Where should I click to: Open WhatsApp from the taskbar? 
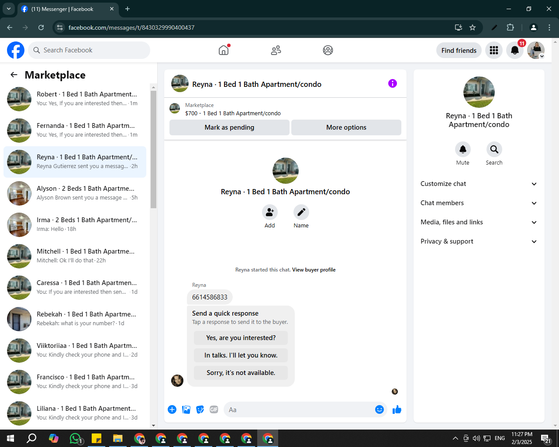(x=76, y=438)
